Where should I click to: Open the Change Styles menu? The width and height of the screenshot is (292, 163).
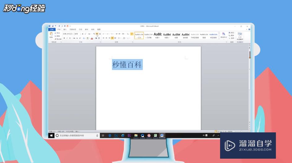(223, 35)
